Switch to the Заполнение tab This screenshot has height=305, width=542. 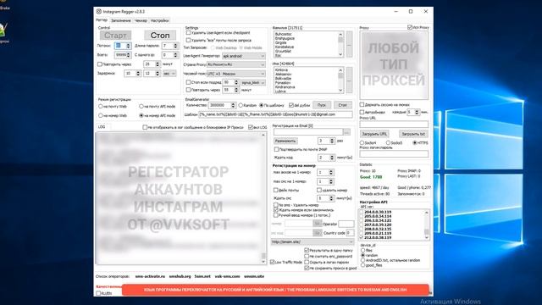click(121, 20)
